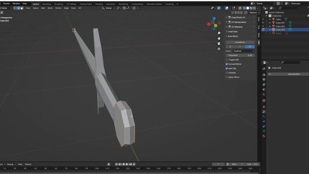Select Cube.001 in the outliner

click(280, 23)
